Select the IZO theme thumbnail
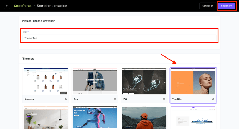 (x=144, y=81)
